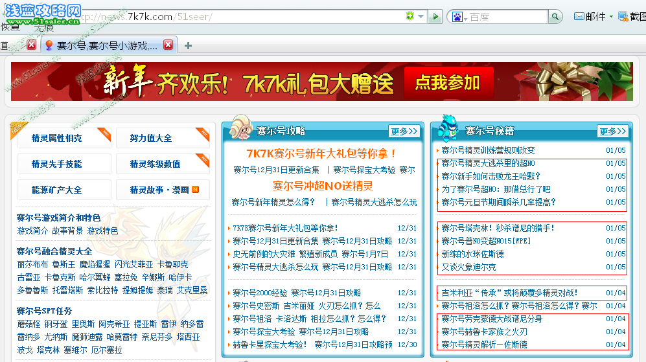The image size is (646, 362).
Task: Click the green go/play button by address bar
Action: point(435,17)
